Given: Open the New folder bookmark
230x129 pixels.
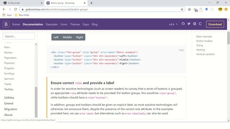Looking at the screenshot, I should (x=22, y=15).
